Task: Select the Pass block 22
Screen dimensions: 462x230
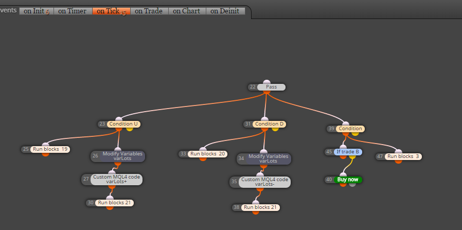Action: pyautogui.click(x=271, y=87)
